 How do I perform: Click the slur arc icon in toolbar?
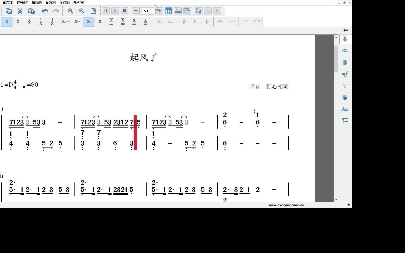(245, 22)
